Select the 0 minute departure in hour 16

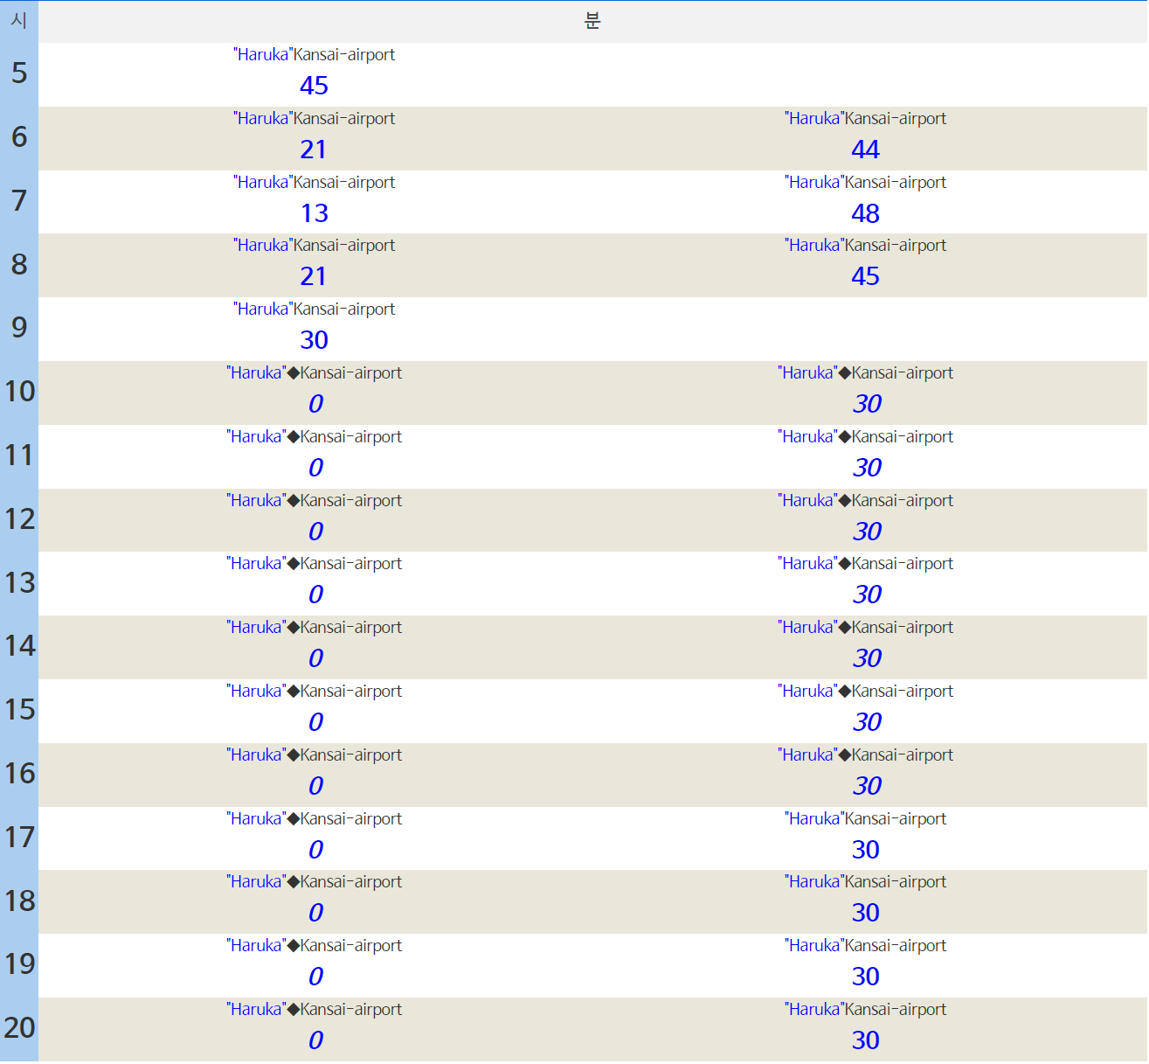tap(315, 786)
